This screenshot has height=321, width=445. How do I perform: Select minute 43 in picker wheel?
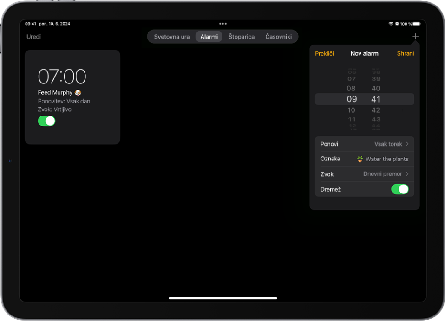[x=376, y=119]
